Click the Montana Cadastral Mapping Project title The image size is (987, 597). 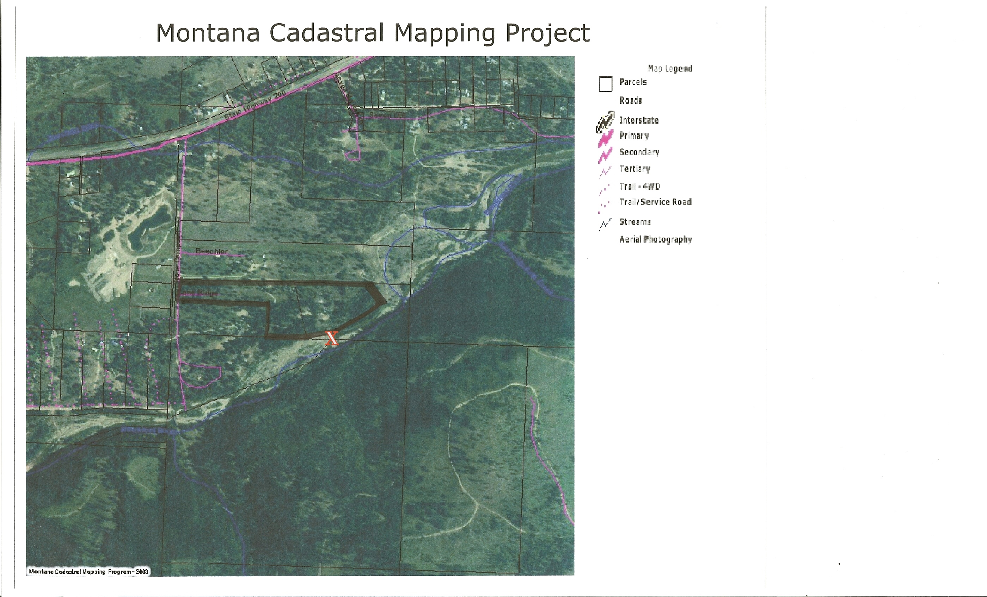pos(373,32)
